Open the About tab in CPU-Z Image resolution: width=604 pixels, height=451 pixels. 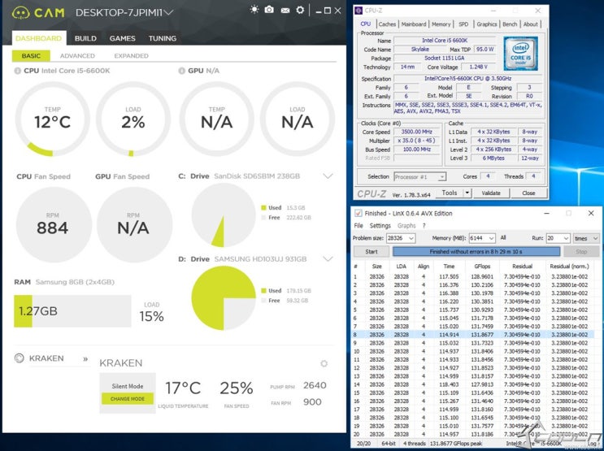tap(530, 24)
